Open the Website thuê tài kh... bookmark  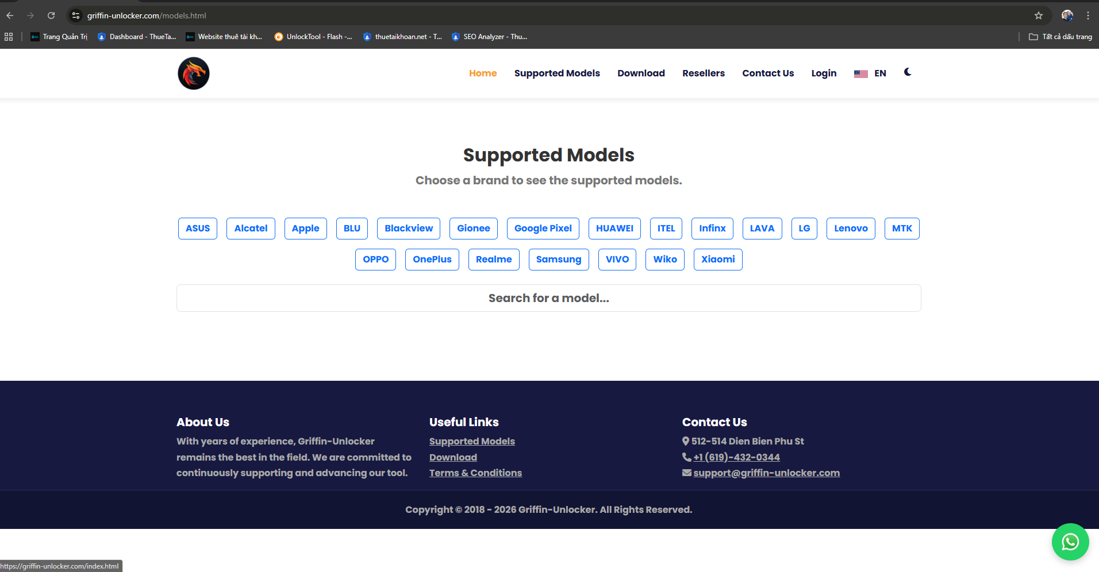[224, 37]
